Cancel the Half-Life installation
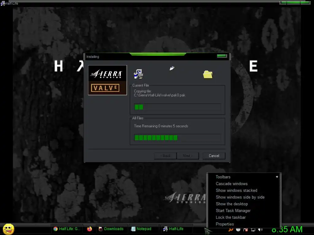Screen dimensions: 314x235 point(214,156)
